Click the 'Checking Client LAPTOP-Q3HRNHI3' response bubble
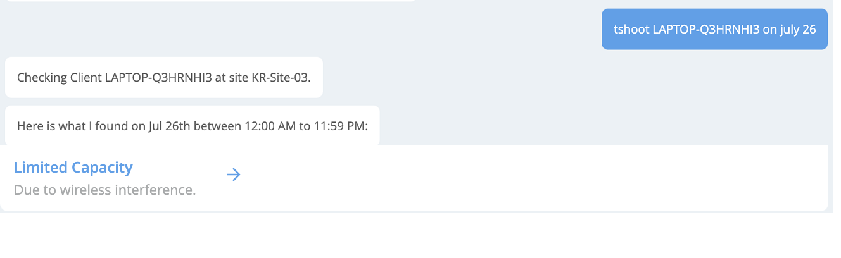Screen dimensions: 841x258 pyautogui.click(x=164, y=77)
